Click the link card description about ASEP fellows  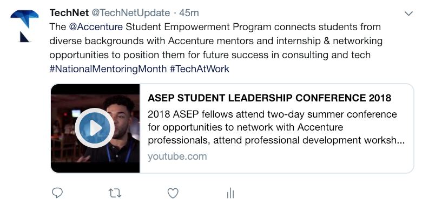[276, 127]
